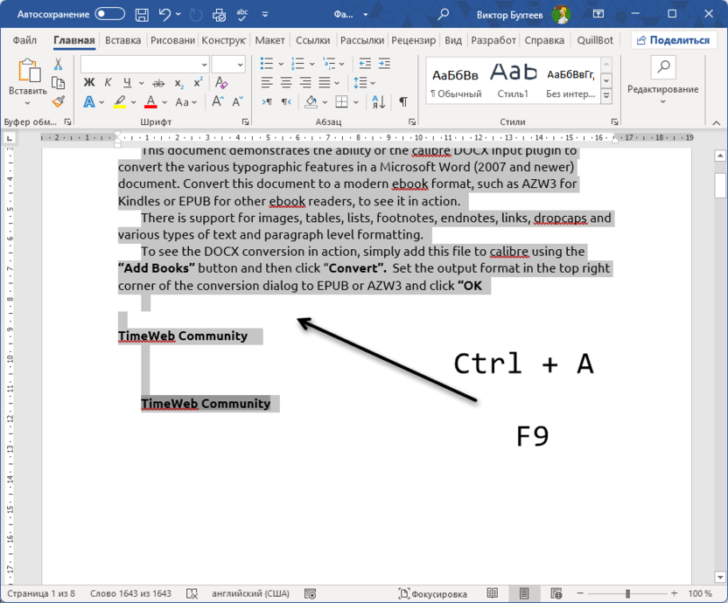Open the QuillBot ribbon tab

(595, 40)
